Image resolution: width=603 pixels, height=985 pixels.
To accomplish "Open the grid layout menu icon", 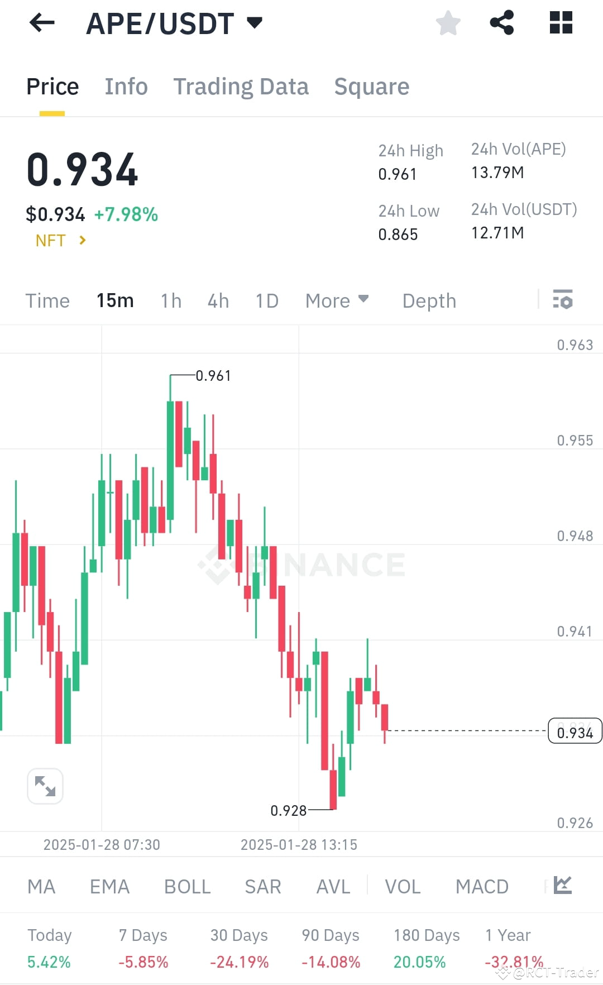I will [x=561, y=23].
